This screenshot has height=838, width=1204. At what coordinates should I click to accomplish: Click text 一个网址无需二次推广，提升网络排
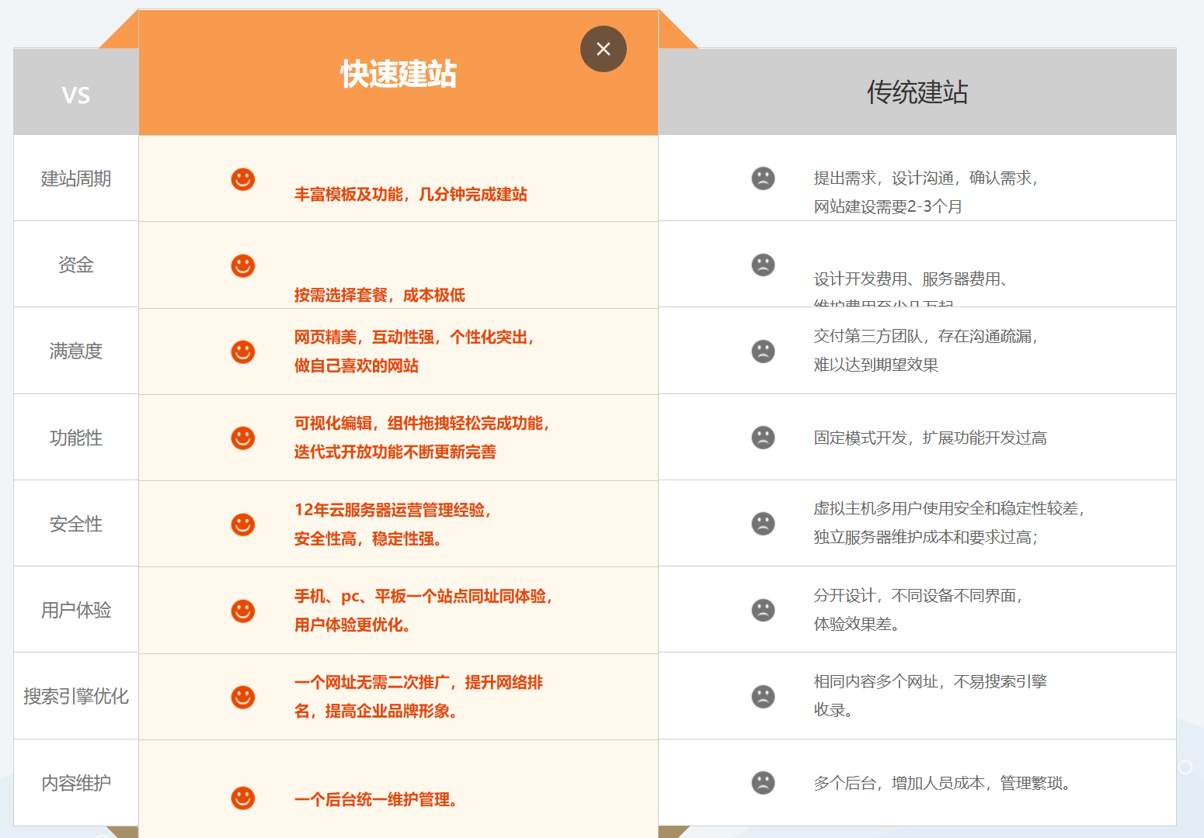tap(419, 682)
